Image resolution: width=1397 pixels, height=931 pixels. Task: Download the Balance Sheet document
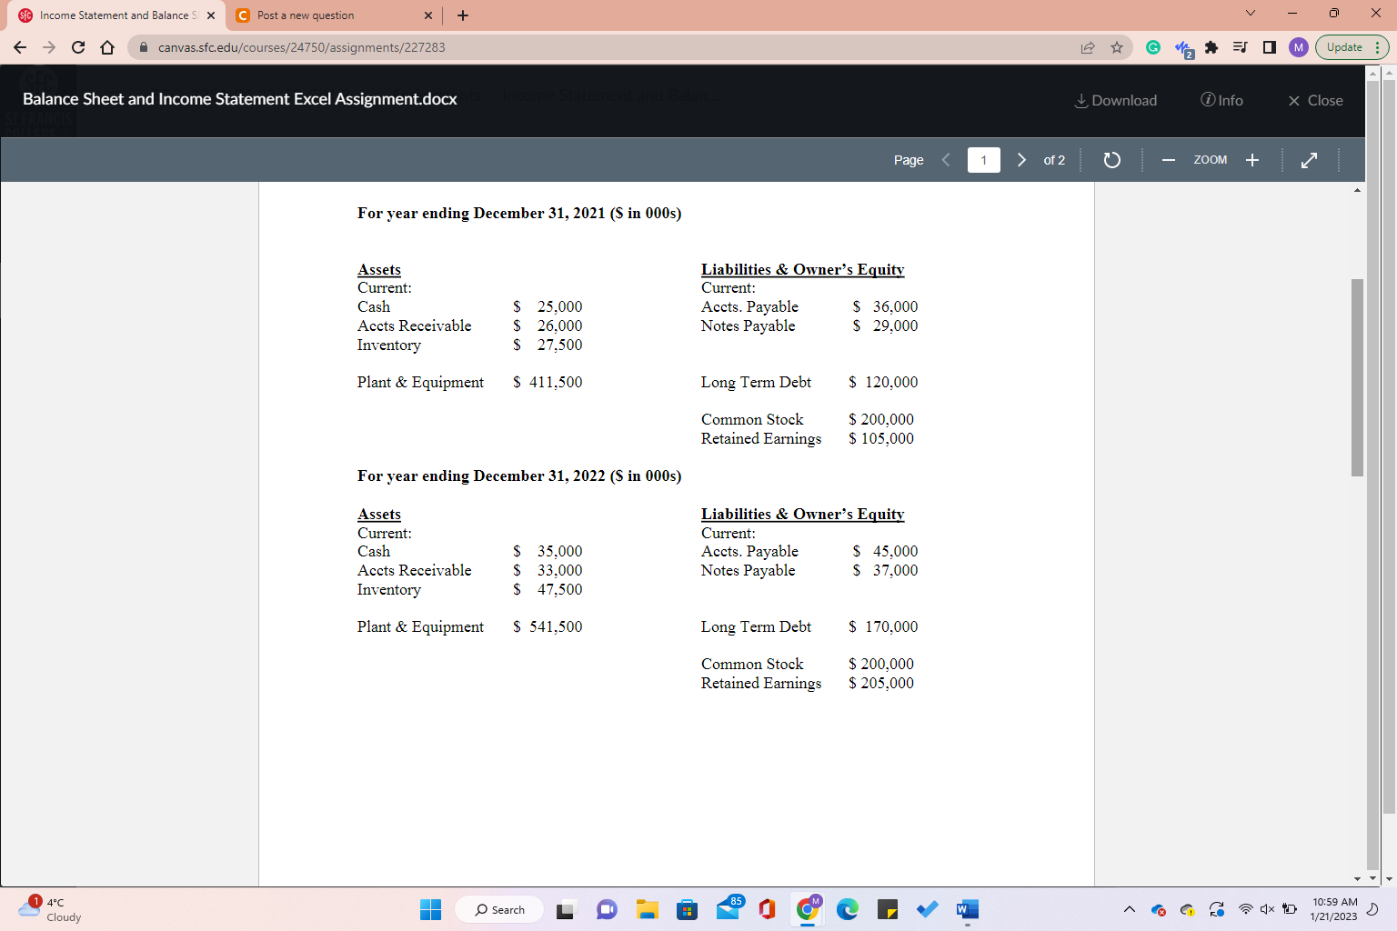pos(1115,100)
